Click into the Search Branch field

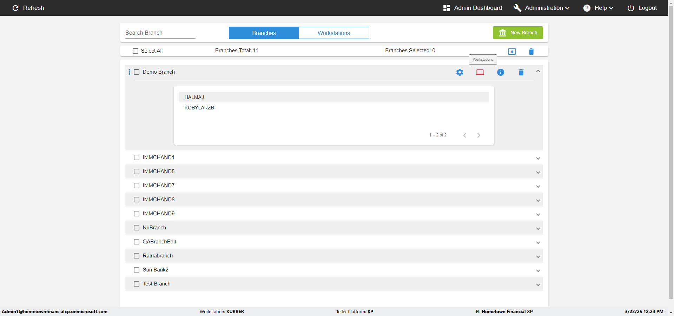(160, 33)
